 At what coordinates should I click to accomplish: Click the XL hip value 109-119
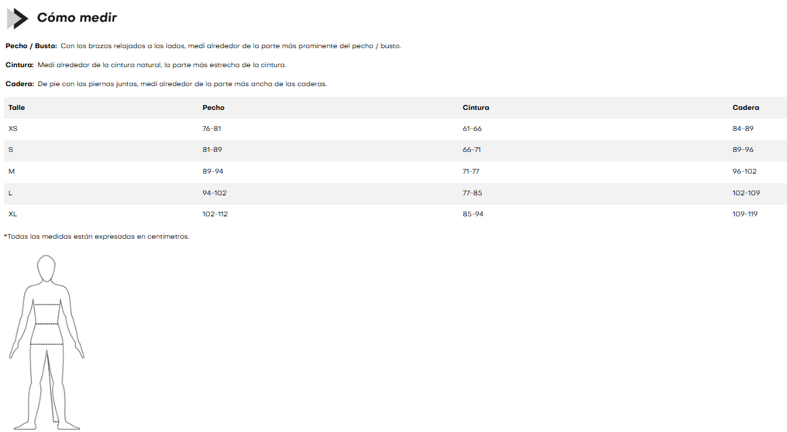click(x=745, y=214)
